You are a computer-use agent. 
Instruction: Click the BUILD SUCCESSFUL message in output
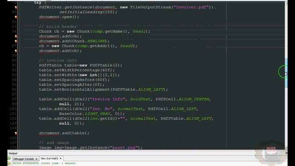tap(44, 163)
